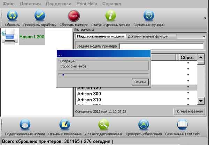This screenshot has width=209, height=145.
Task: Click the Для неподдерживаемых magnifier icon
Action: [104, 125]
